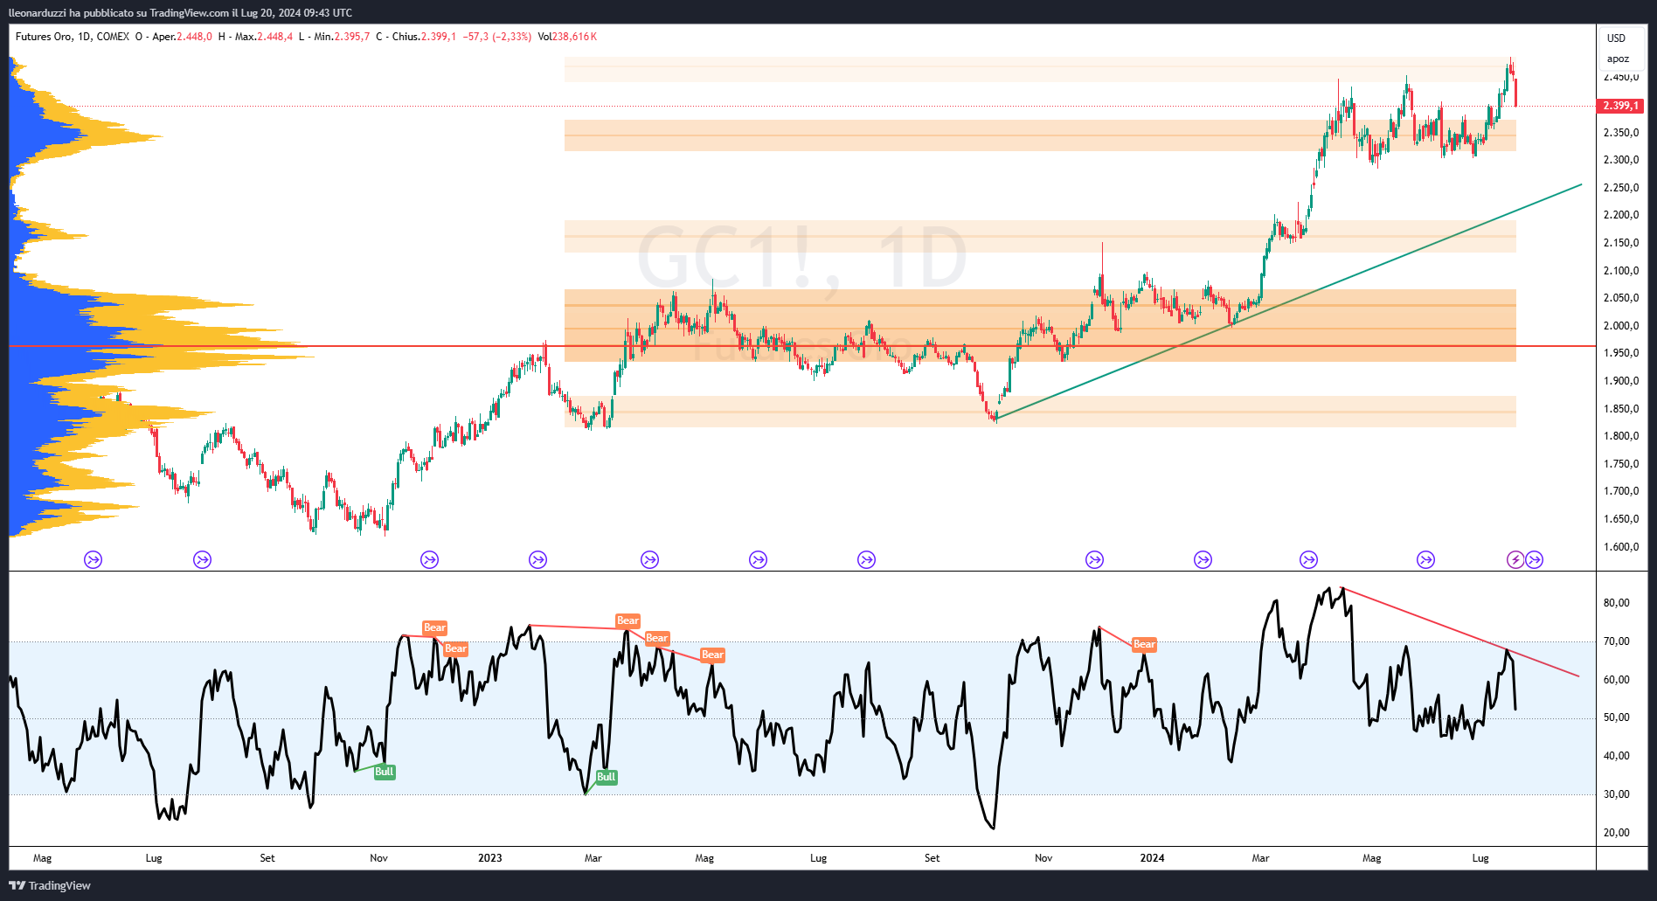1657x901 pixels.
Task: Click the TradingView logo in the footer
Action: 50,885
